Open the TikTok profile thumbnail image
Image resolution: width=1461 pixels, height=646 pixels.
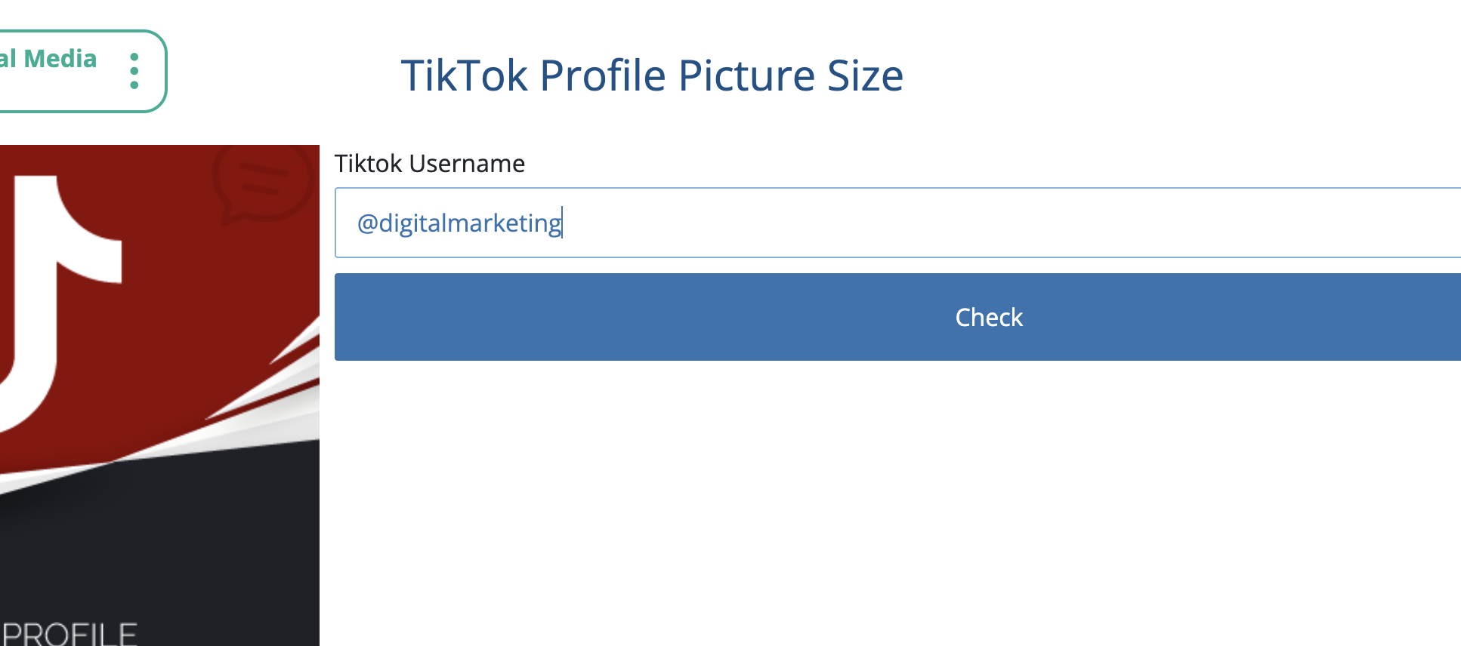(159, 395)
